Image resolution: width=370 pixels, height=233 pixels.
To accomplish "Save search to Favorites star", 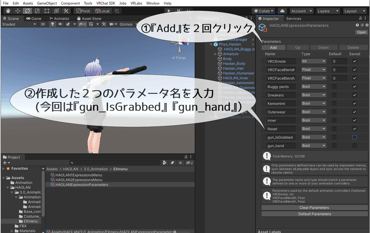I will pyautogui.click(x=180, y=163).
